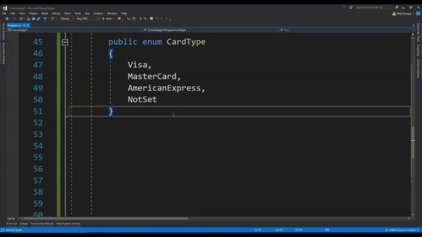Viewport: 422px width, 237px height.
Task: Click the split editor handle
Action: tap(413, 34)
